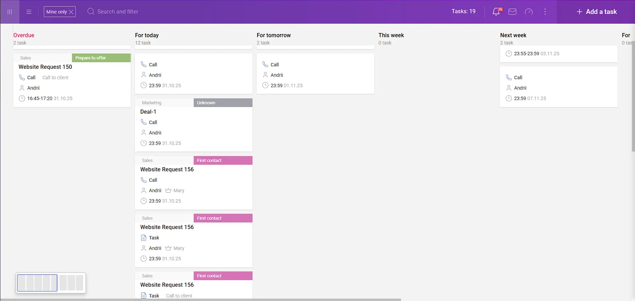Open Deal-1 card title
Viewport: 635px width, 301px height.
(x=148, y=112)
